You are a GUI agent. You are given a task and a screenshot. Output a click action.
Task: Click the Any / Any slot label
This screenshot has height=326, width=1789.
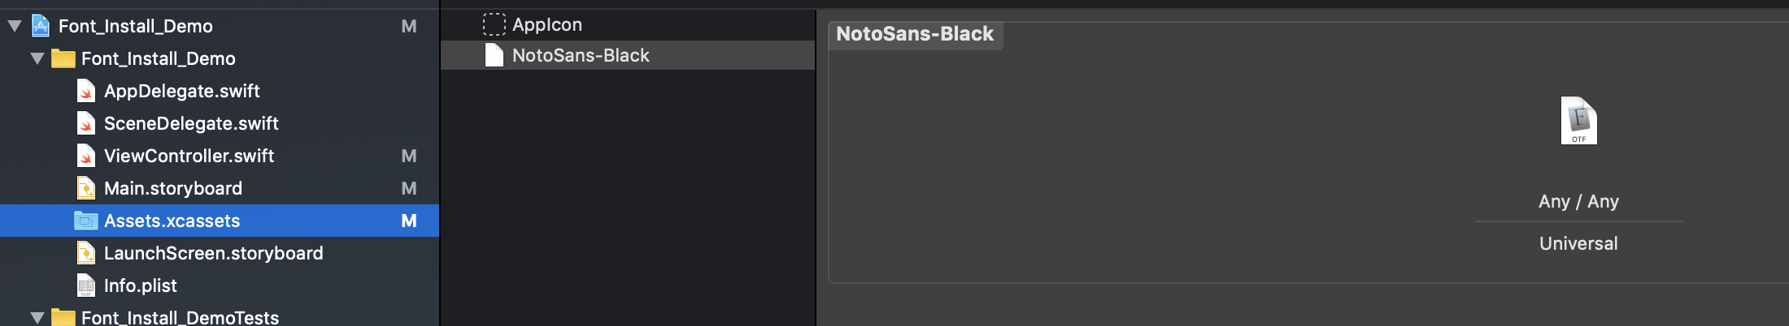click(1578, 201)
